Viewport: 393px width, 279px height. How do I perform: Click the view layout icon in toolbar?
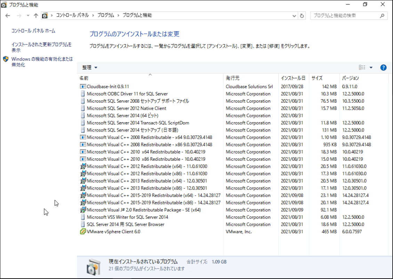(x=362, y=68)
